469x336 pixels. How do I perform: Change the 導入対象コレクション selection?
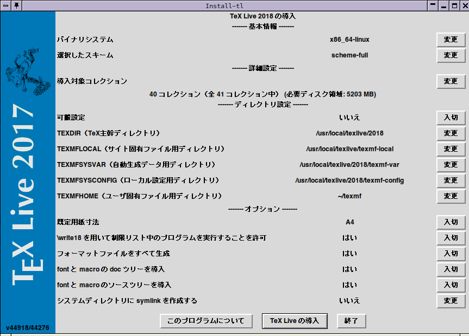tap(451, 81)
